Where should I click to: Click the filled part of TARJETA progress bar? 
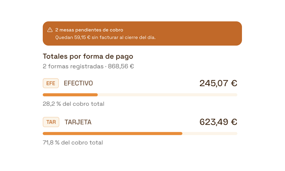113,134
